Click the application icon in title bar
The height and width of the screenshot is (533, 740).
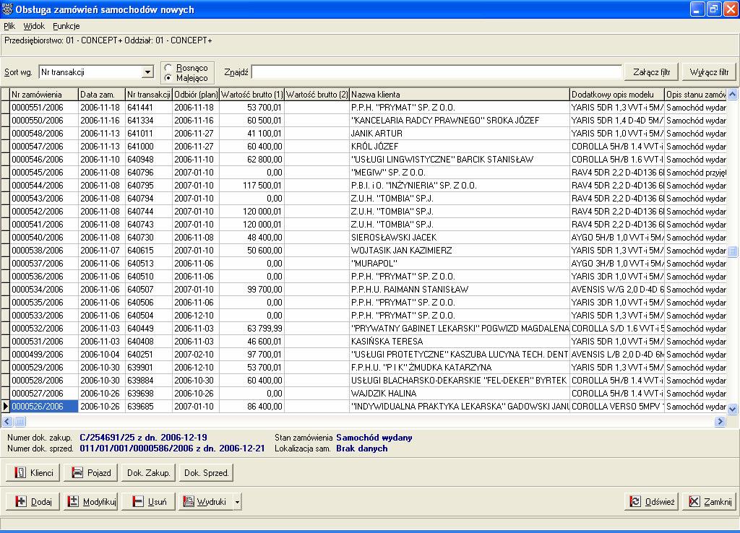coord(7,9)
